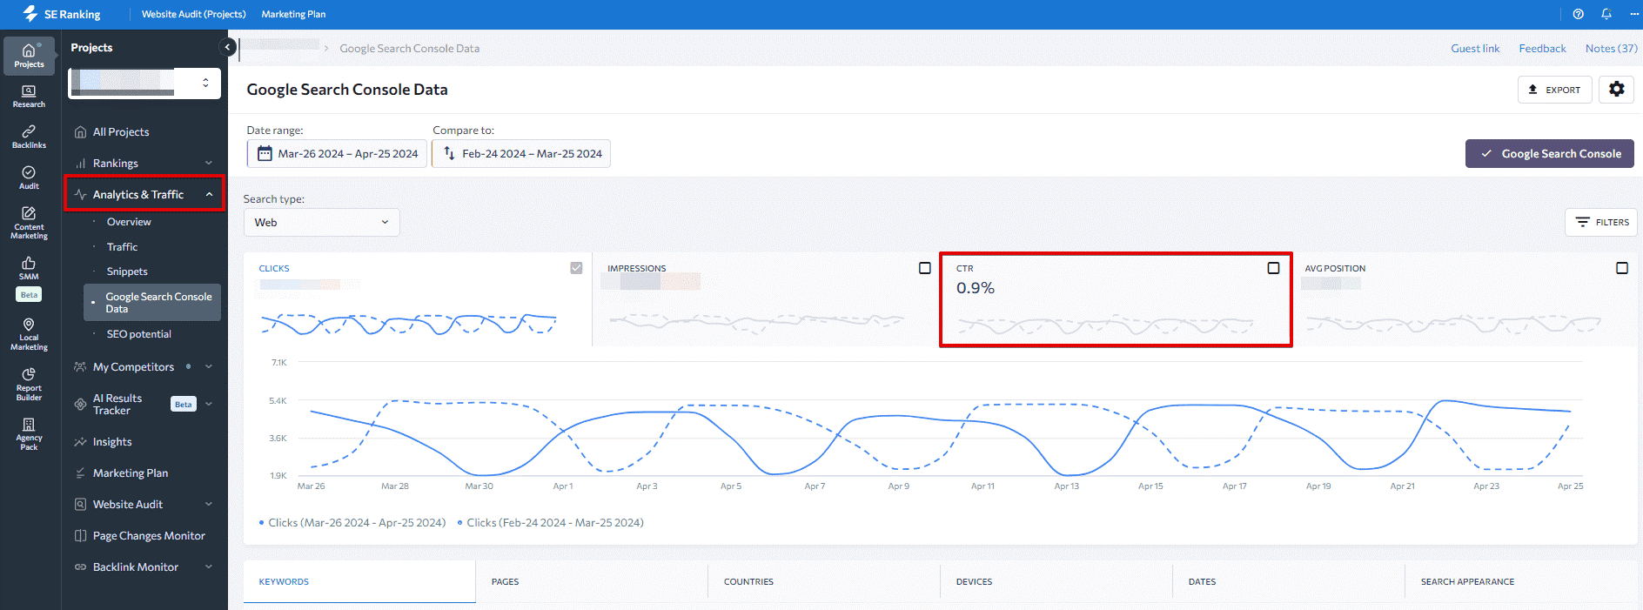Open the Insights sidebar item
The height and width of the screenshot is (610, 1643).
pyautogui.click(x=112, y=442)
